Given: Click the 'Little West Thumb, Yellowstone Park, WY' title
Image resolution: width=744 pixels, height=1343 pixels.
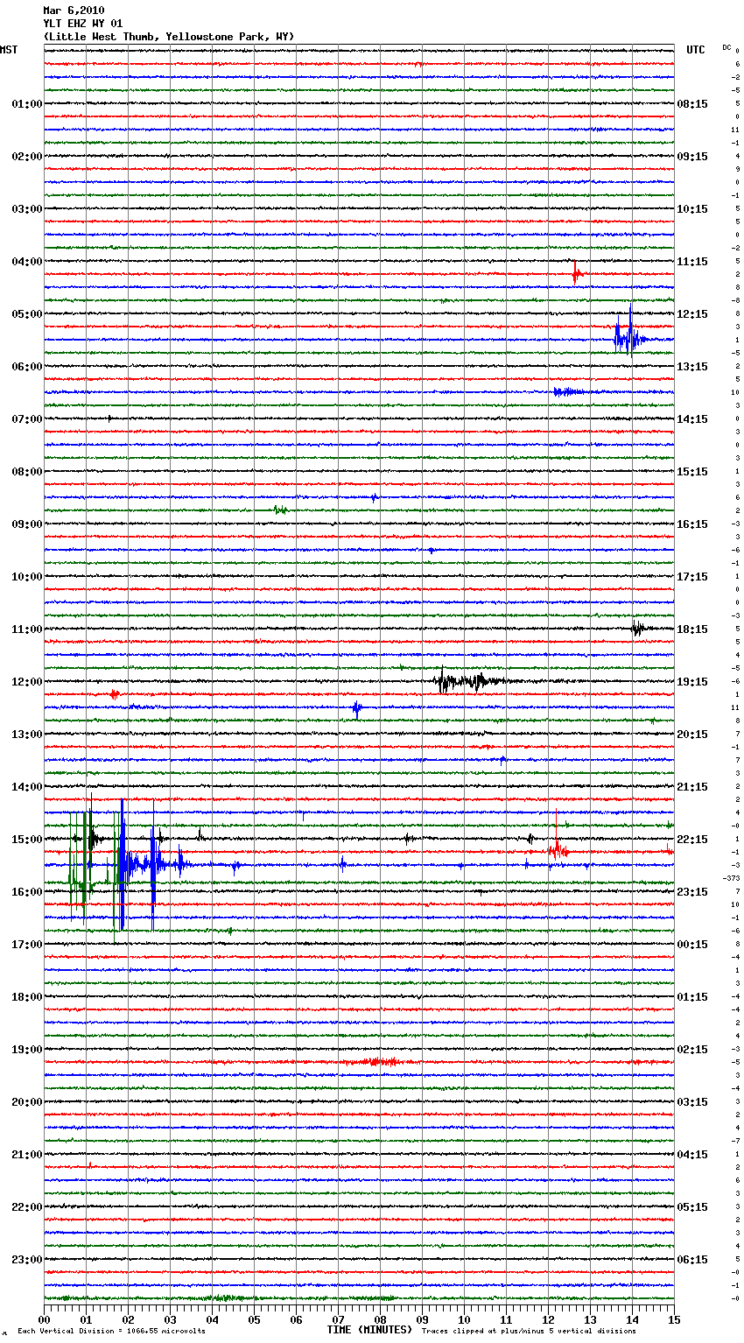Looking at the screenshot, I should pos(169,37).
